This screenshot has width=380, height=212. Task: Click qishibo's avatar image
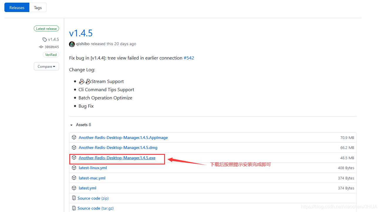[72, 44]
